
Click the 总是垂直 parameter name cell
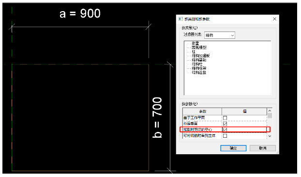click(x=202, y=124)
